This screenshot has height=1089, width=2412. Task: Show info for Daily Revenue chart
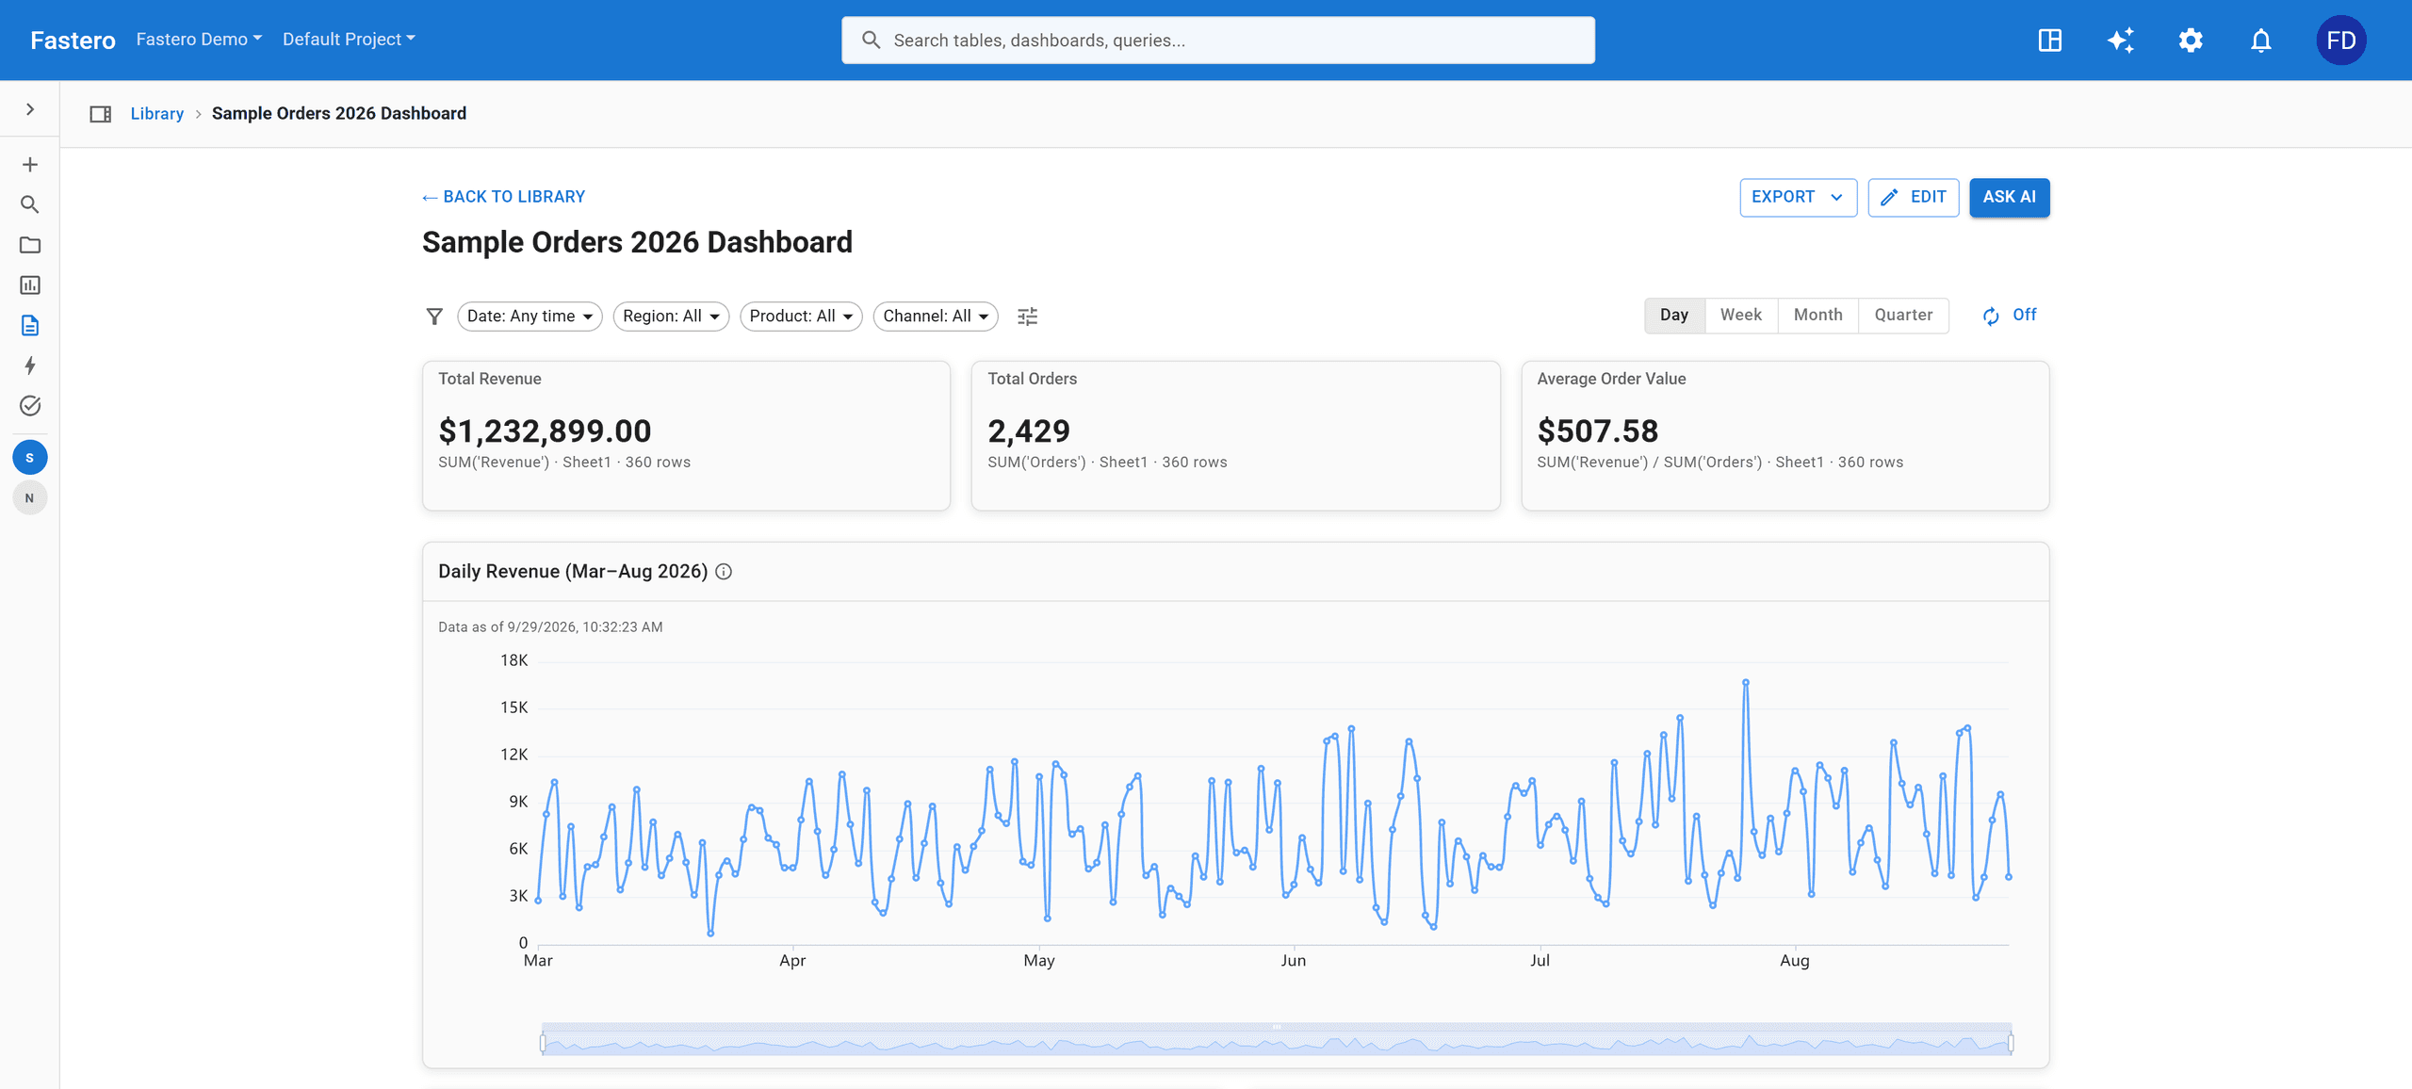[724, 572]
